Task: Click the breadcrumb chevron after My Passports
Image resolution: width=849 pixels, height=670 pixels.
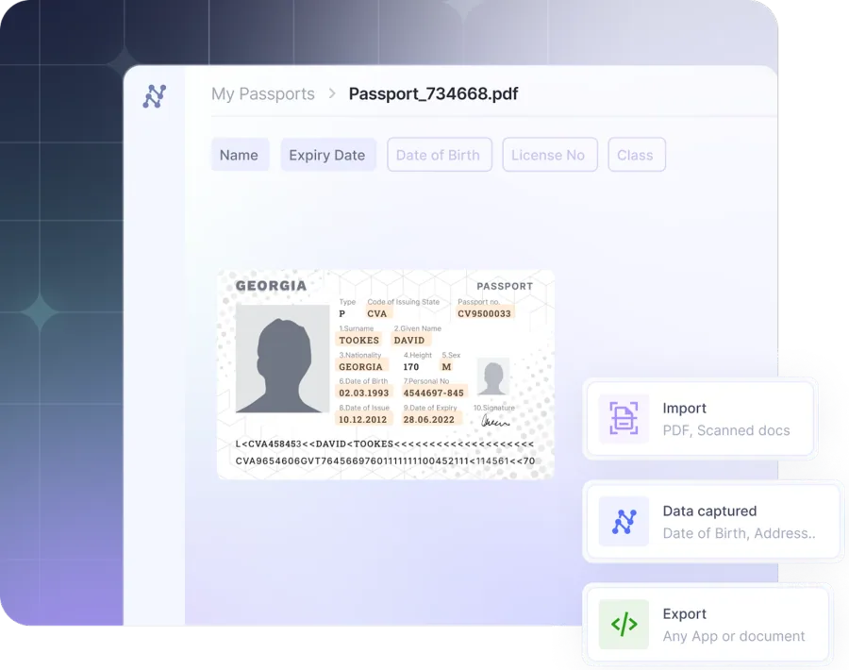Action: point(332,93)
